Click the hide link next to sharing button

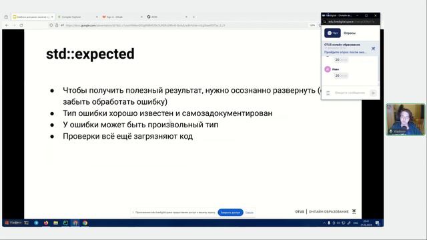point(249,213)
